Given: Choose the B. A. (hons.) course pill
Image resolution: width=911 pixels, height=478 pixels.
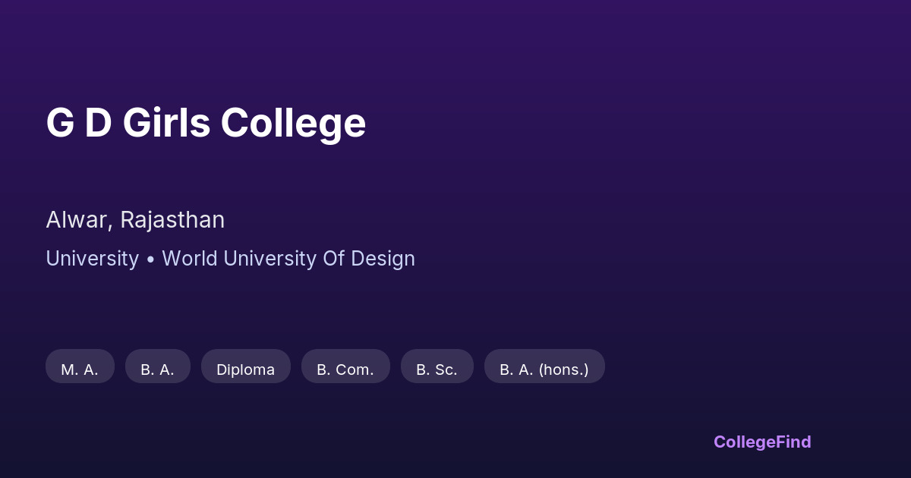Looking at the screenshot, I should (544, 370).
